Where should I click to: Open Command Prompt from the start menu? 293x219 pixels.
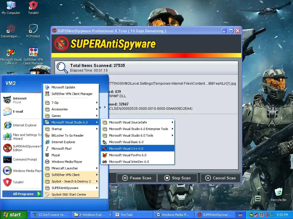pos(21,159)
